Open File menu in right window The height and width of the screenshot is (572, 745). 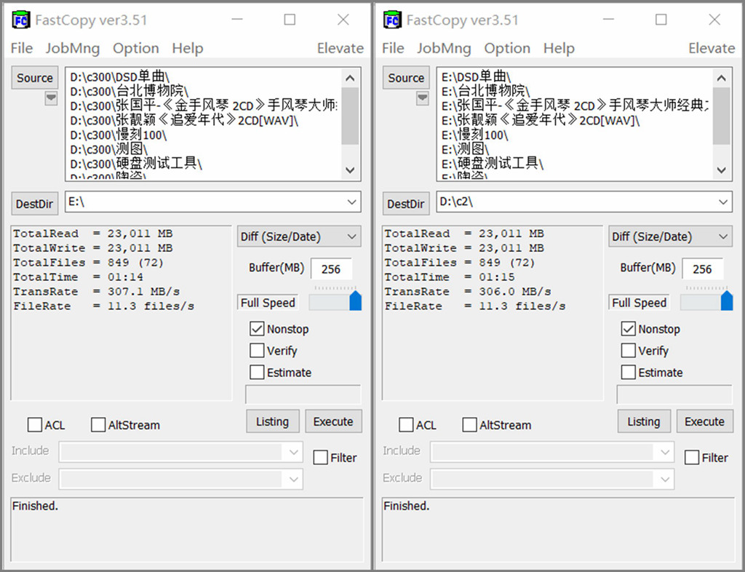[393, 48]
